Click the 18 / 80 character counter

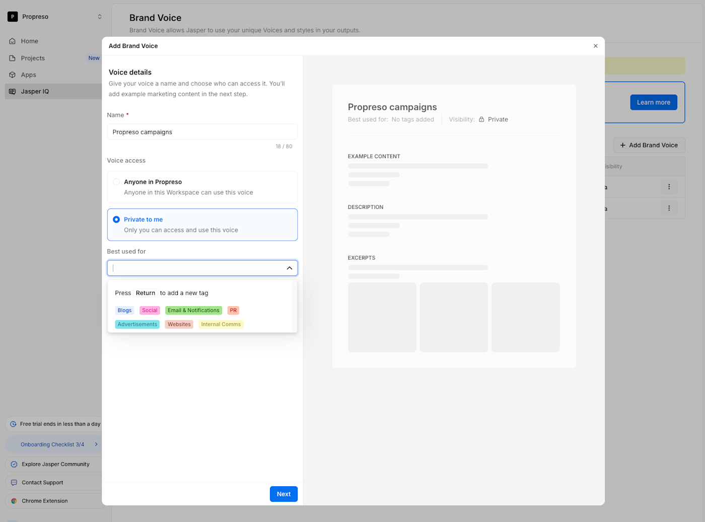click(x=284, y=146)
